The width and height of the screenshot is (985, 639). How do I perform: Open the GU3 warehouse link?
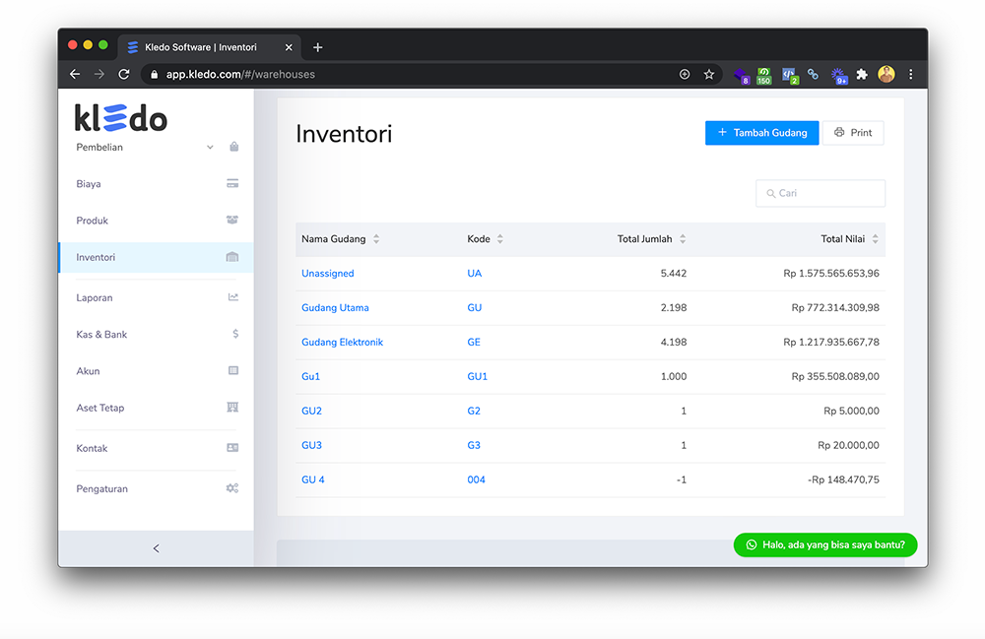[x=311, y=446]
